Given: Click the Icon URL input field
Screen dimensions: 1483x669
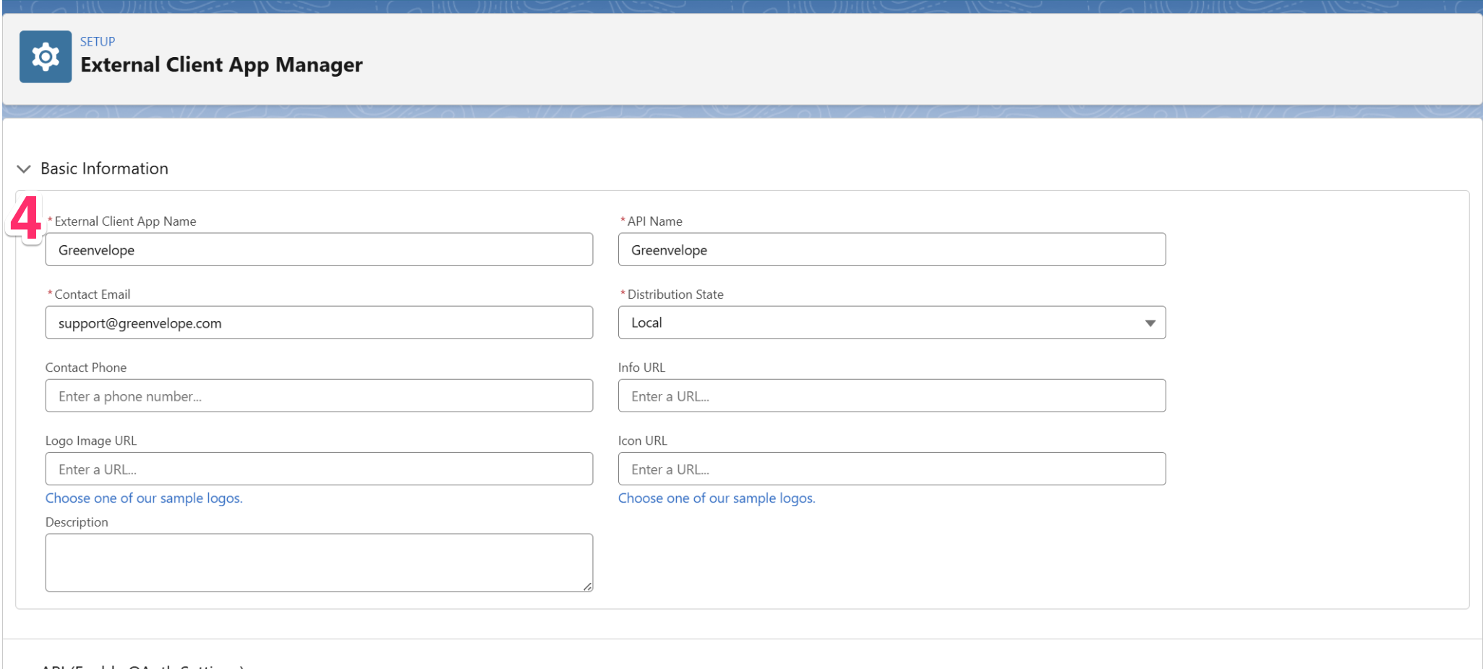Looking at the screenshot, I should click(892, 469).
